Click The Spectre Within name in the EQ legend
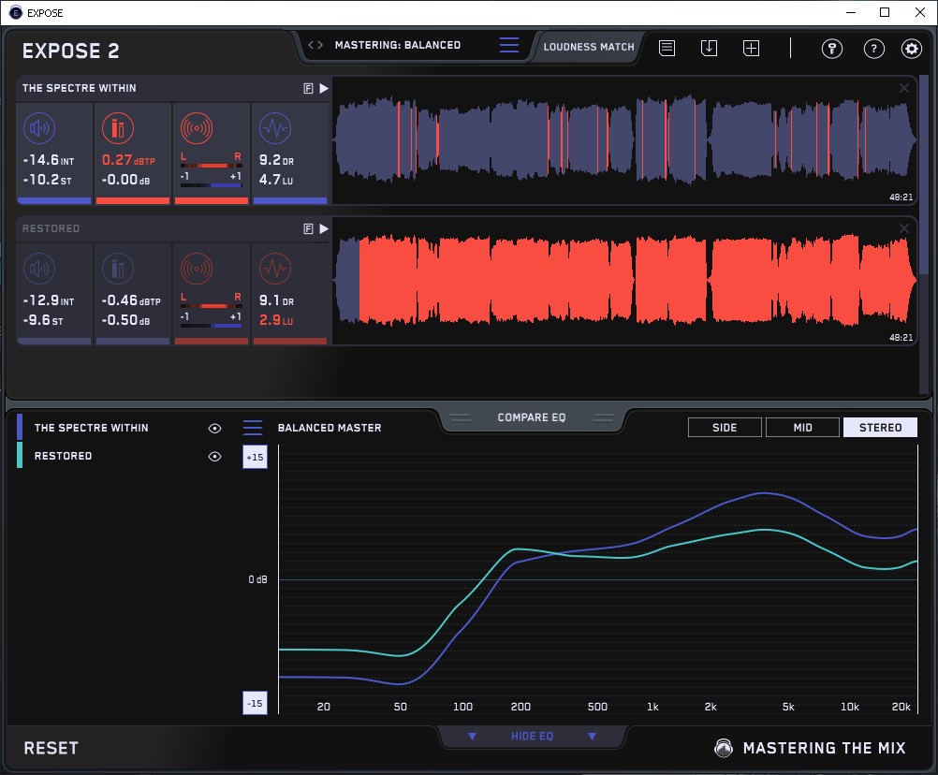The height and width of the screenshot is (775, 938). click(x=92, y=428)
